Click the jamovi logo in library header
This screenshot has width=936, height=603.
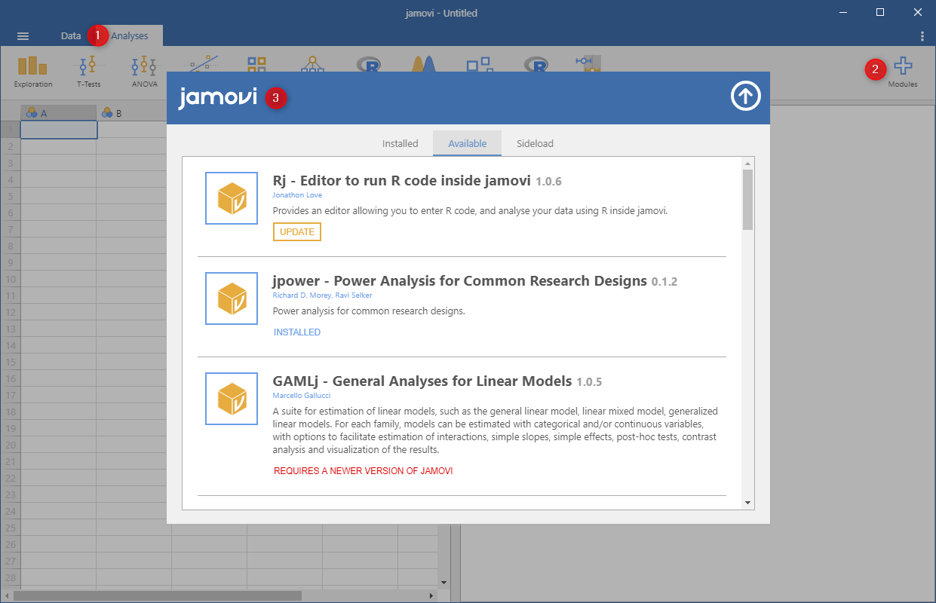pyautogui.click(x=217, y=97)
